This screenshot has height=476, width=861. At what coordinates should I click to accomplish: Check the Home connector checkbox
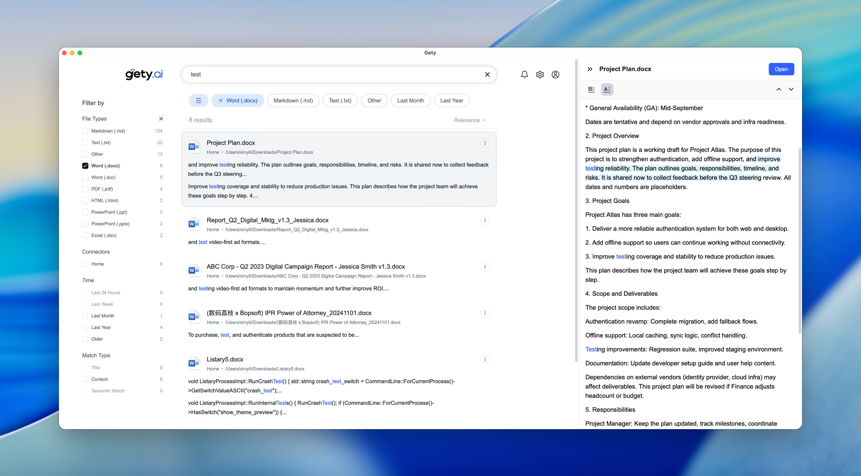[x=85, y=264]
